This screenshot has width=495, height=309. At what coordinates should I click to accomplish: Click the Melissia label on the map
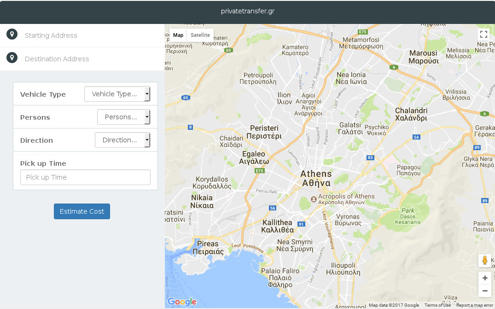[x=458, y=53]
